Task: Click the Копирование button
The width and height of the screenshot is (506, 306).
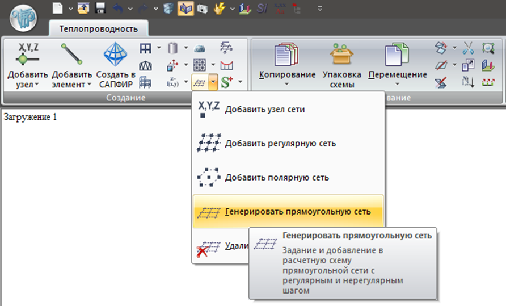Action: pos(287,65)
